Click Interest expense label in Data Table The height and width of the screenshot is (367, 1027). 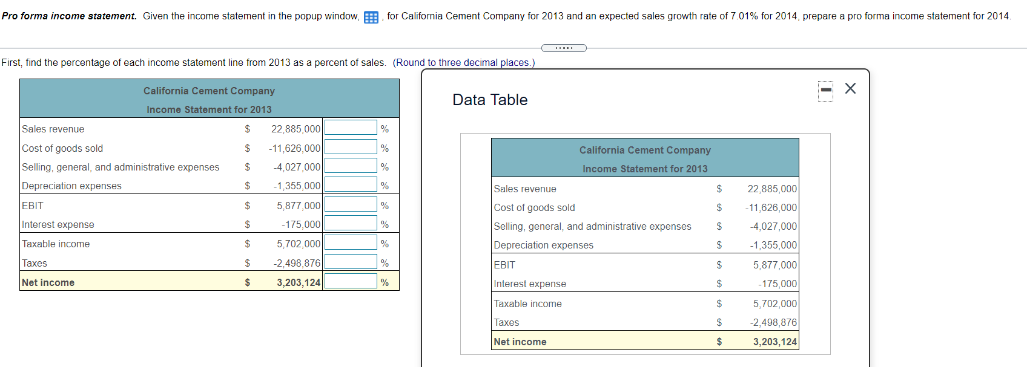tap(530, 284)
